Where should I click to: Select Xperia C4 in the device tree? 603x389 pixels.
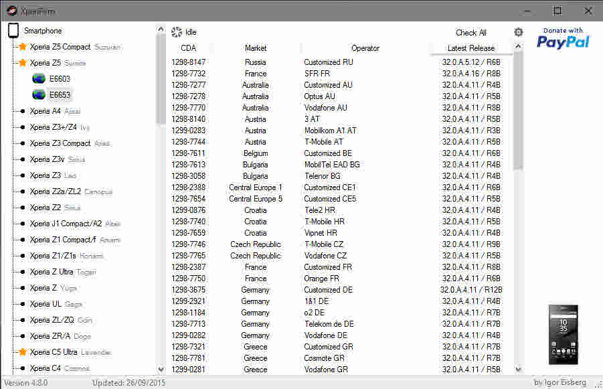[x=46, y=368]
